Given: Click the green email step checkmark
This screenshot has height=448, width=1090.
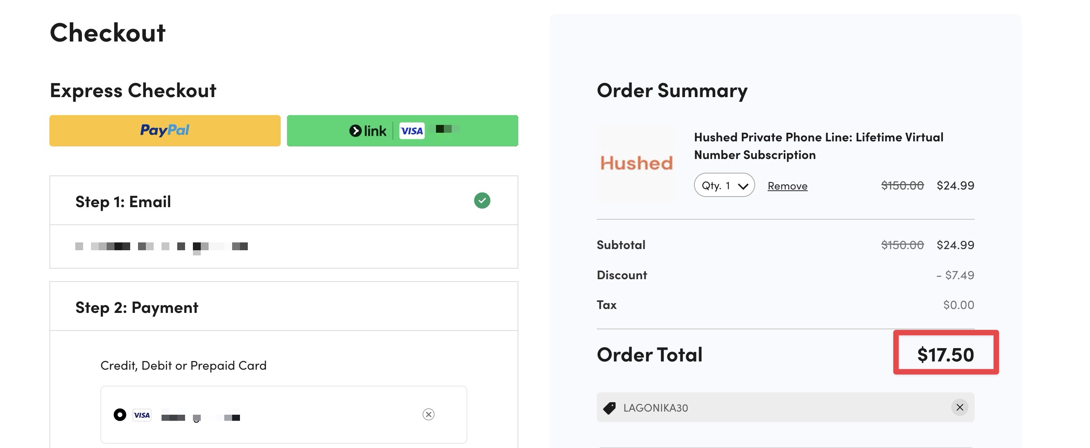Looking at the screenshot, I should (x=482, y=201).
